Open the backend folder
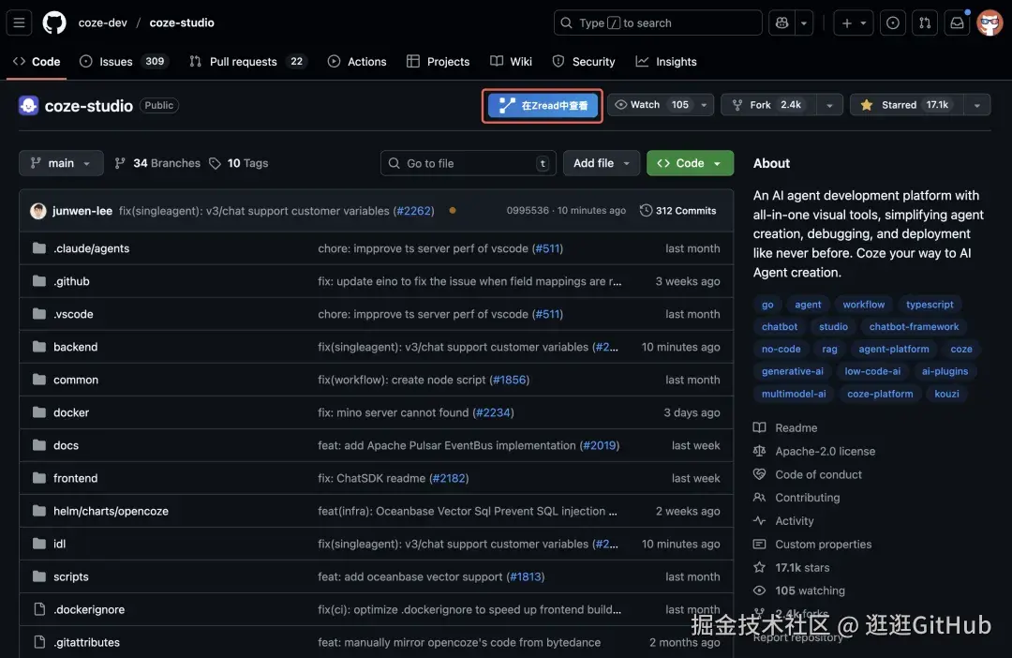Image resolution: width=1012 pixels, height=658 pixels. point(76,347)
